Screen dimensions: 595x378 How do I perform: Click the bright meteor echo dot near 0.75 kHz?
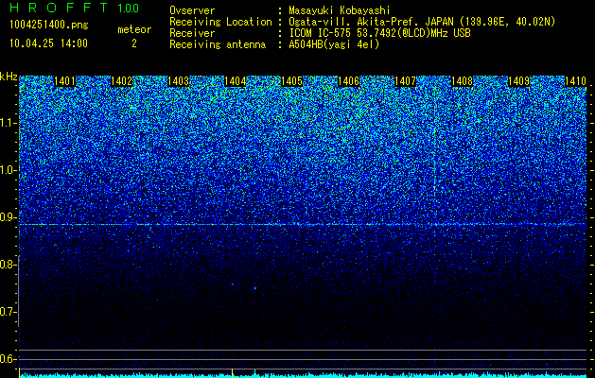255,288
